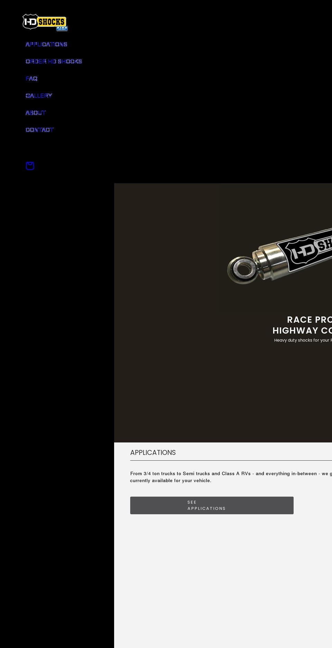Click the Applications section heading

153,452
